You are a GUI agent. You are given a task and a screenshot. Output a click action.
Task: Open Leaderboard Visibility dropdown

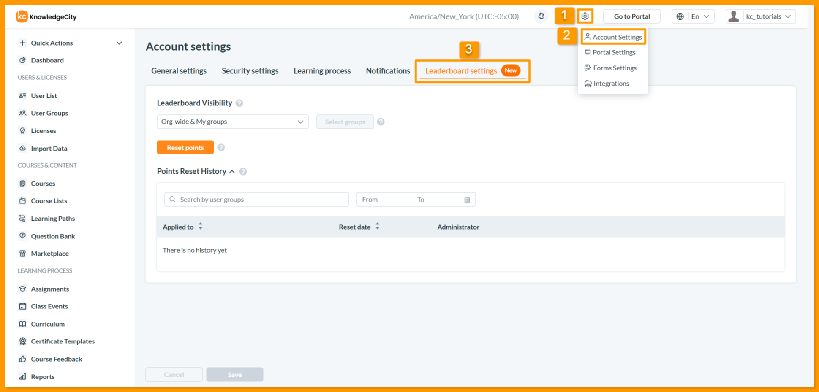[233, 122]
